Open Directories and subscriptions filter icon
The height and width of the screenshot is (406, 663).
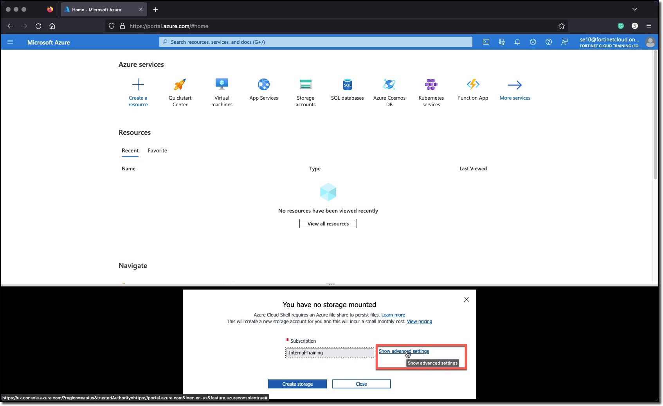coord(502,42)
